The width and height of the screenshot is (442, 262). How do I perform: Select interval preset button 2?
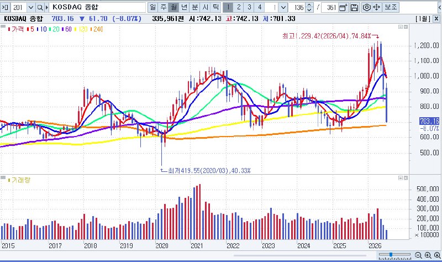point(239,7)
